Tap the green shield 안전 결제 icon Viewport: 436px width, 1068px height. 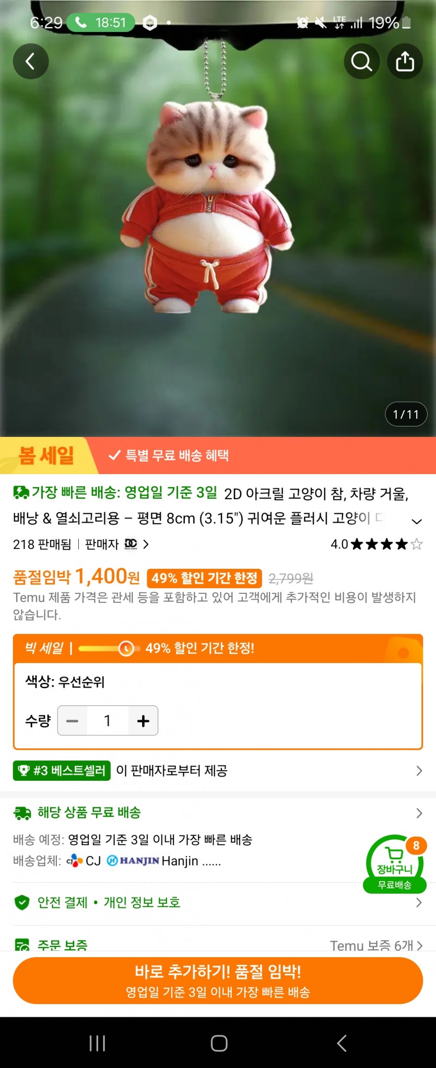22,902
